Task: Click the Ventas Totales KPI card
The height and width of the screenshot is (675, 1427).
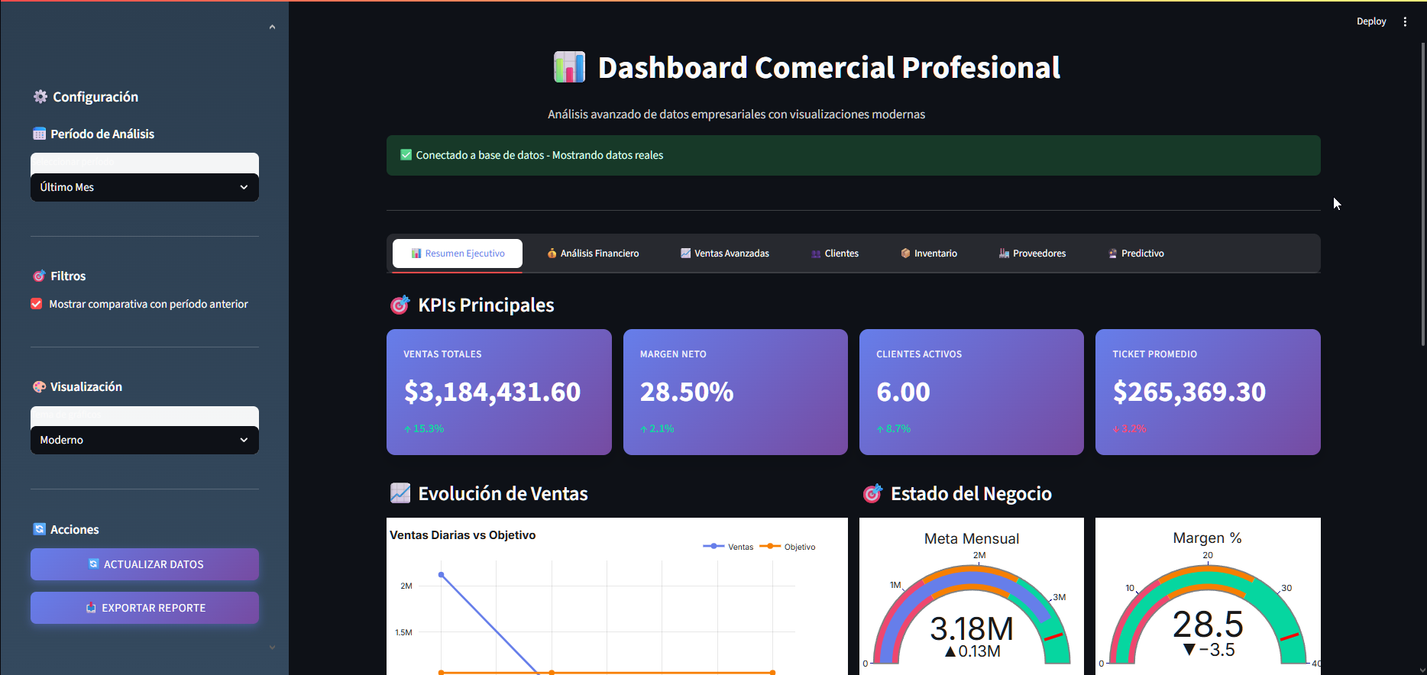Action: coord(499,392)
